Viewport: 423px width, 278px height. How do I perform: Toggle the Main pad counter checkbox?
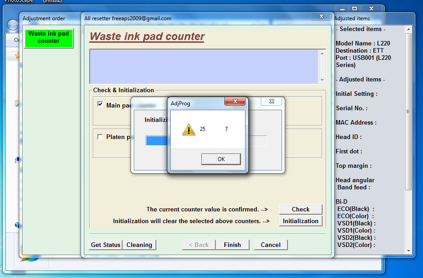point(100,104)
